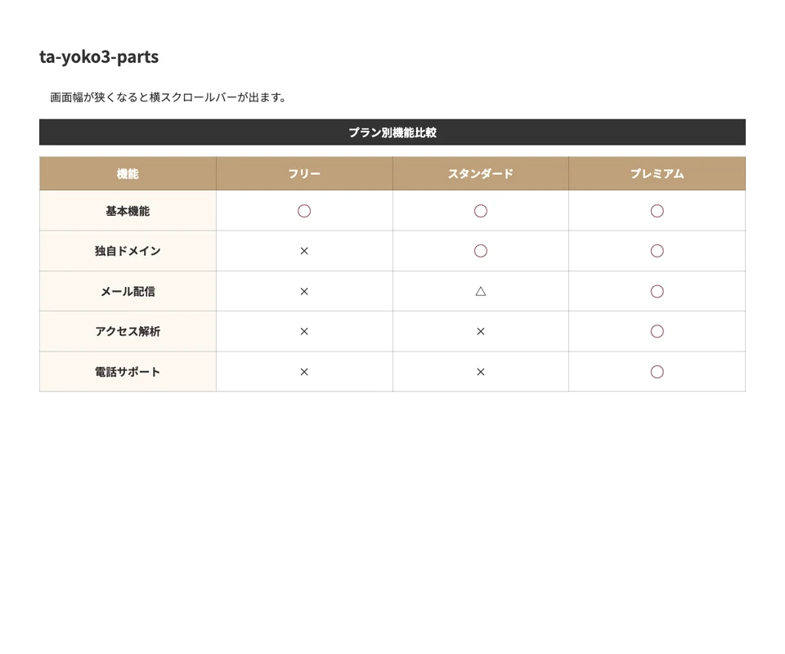Click the circle for 独自ドメイン under スタンダード
The height and width of the screenshot is (654, 785).
tap(481, 251)
